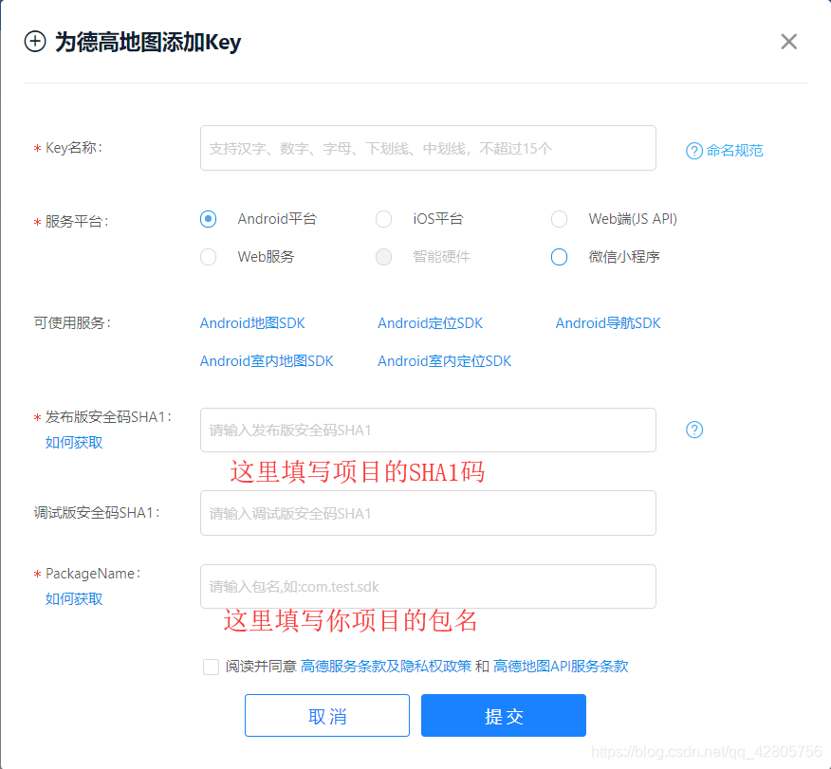This screenshot has width=831, height=769.
Task: Click the 调试版安全码SHA1 input box
Action: tap(428, 513)
